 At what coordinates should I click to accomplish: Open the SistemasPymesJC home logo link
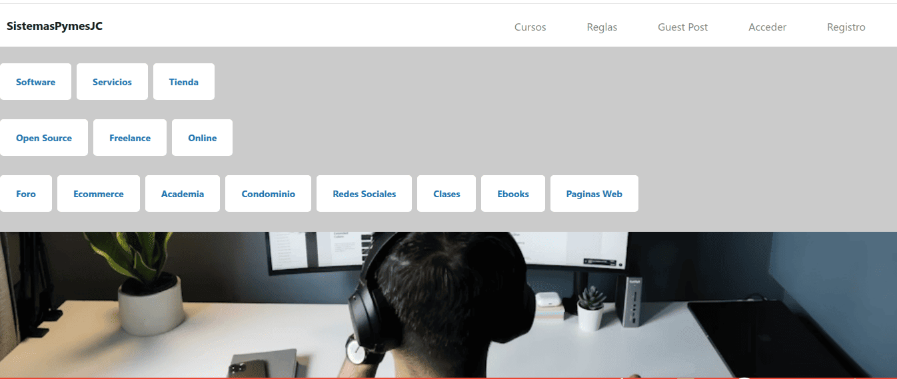click(55, 27)
